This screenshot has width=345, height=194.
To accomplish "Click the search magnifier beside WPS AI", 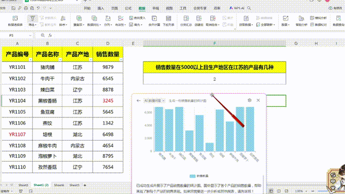I will pyautogui.click(x=249, y=8).
